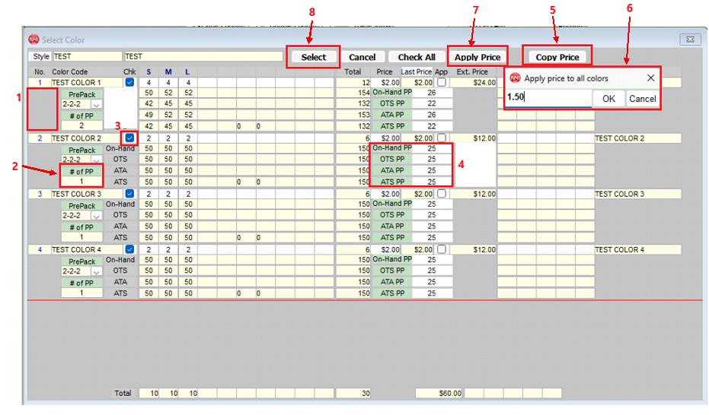This screenshot has width=709, height=415.
Task: Click the M size column header
Action: (x=168, y=71)
